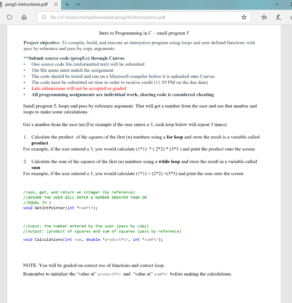The image size is (292, 303).
Task: Click the star icon right of the address bar
Action: pyautogui.click(x=244, y=17)
